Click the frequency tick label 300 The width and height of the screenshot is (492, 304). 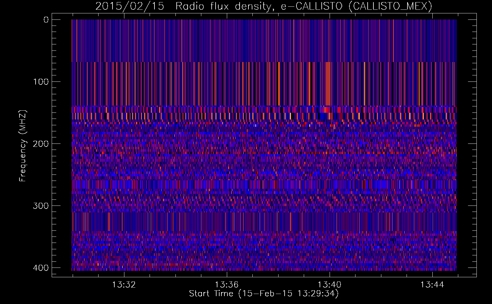click(40, 206)
